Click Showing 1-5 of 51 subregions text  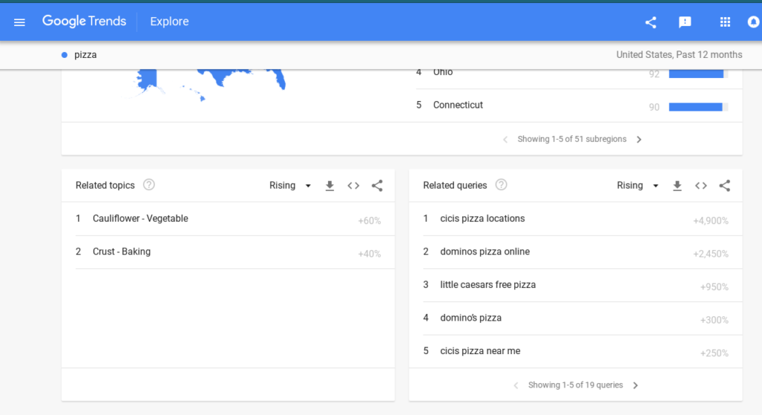tap(572, 139)
